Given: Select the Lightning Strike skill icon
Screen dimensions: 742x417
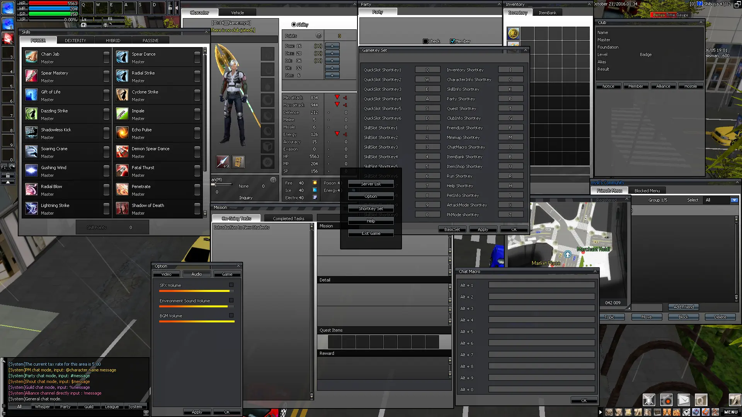Looking at the screenshot, I should [31, 208].
